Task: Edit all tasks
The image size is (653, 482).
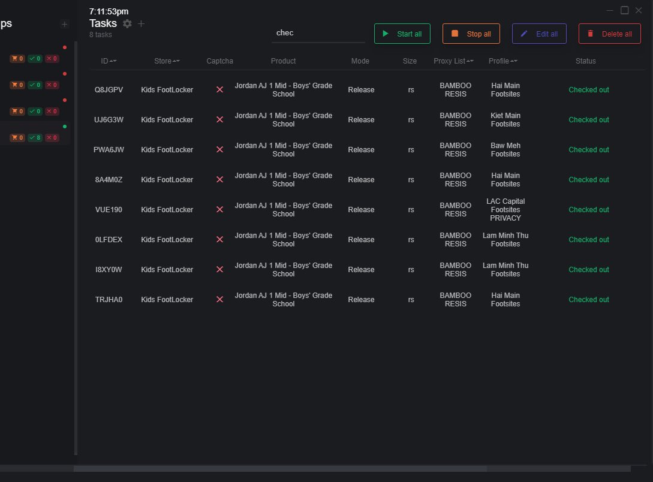Action: 539,34
